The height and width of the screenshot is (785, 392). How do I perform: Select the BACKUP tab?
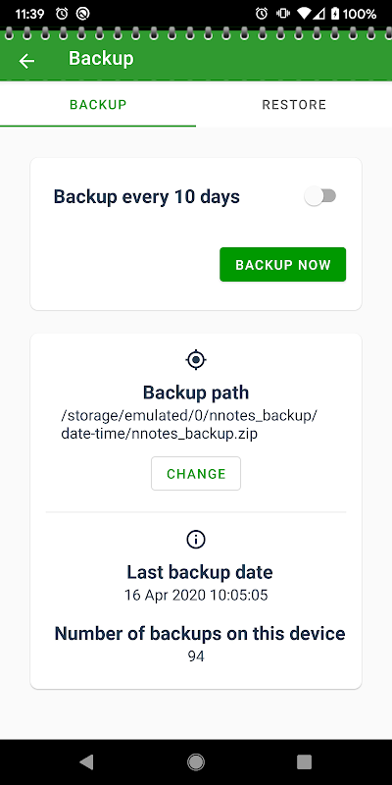(x=98, y=104)
